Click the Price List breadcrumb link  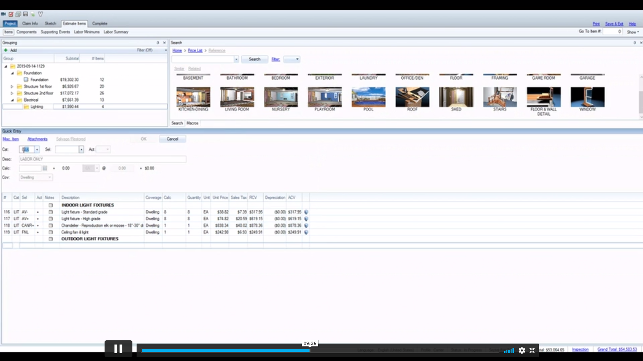tap(195, 50)
